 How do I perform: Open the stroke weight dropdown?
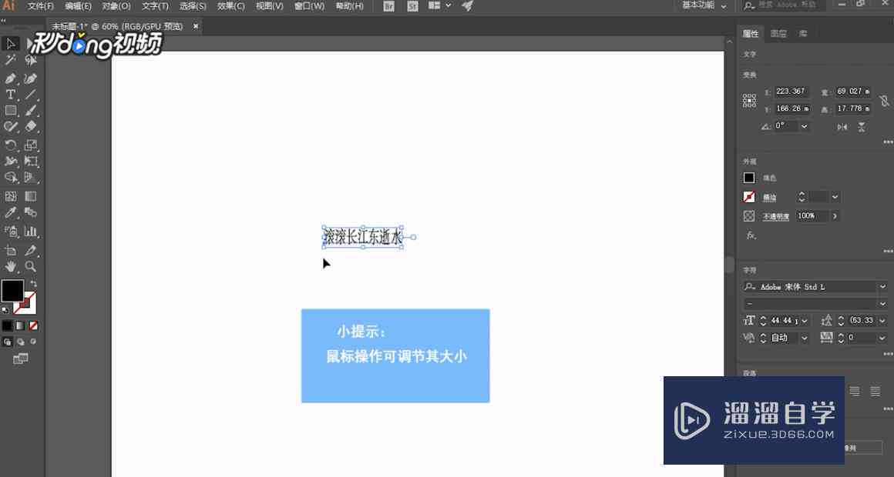835,197
